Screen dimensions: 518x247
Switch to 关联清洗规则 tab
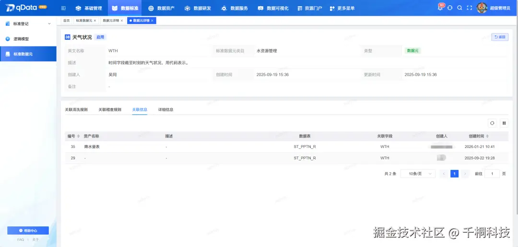point(76,110)
